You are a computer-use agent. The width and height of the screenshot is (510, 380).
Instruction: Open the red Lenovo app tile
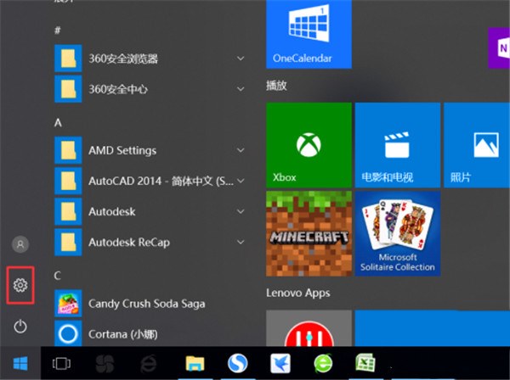[309, 328]
